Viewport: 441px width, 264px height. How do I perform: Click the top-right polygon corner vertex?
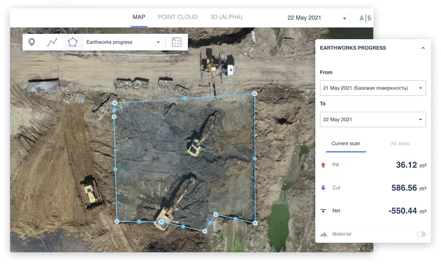[255, 94]
